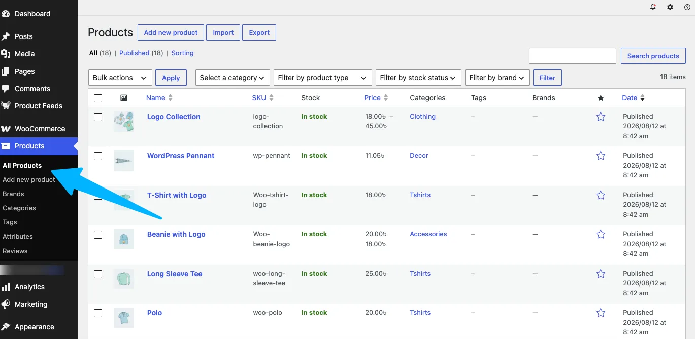Focus the product search input field
This screenshot has height=339, width=695.
(573, 56)
